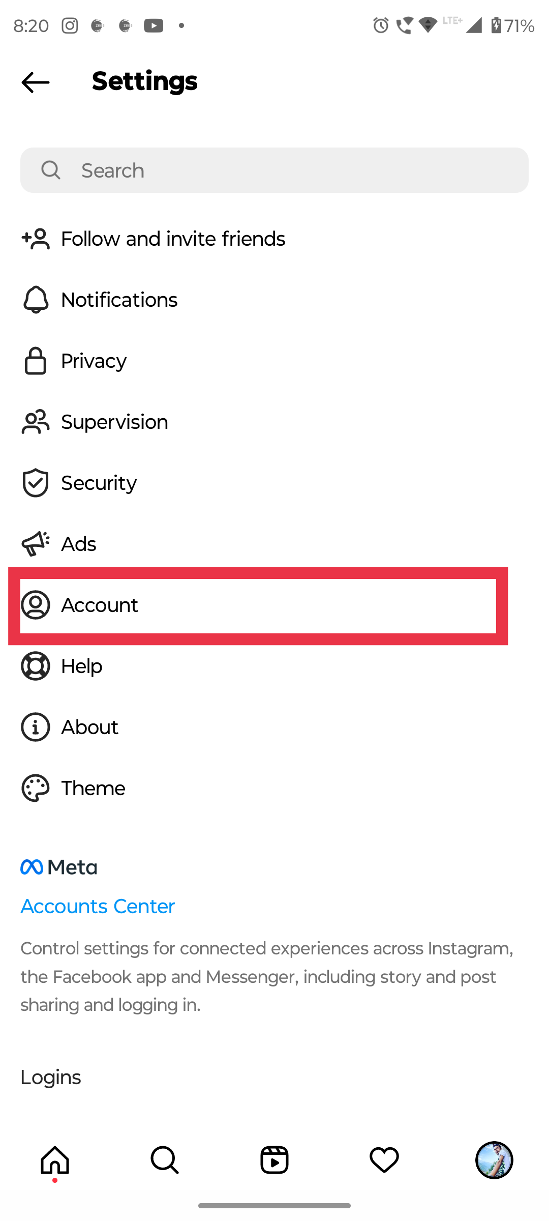
Task: Tap the back arrow in Settings header
Action: point(36,82)
